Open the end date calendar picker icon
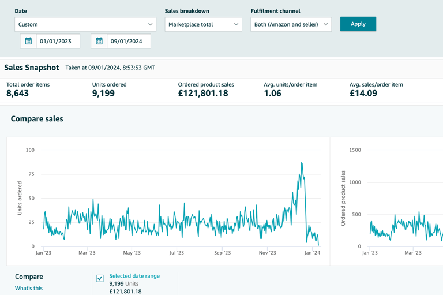The height and width of the screenshot is (295, 443). pyautogui.click(x=99, y=41)
